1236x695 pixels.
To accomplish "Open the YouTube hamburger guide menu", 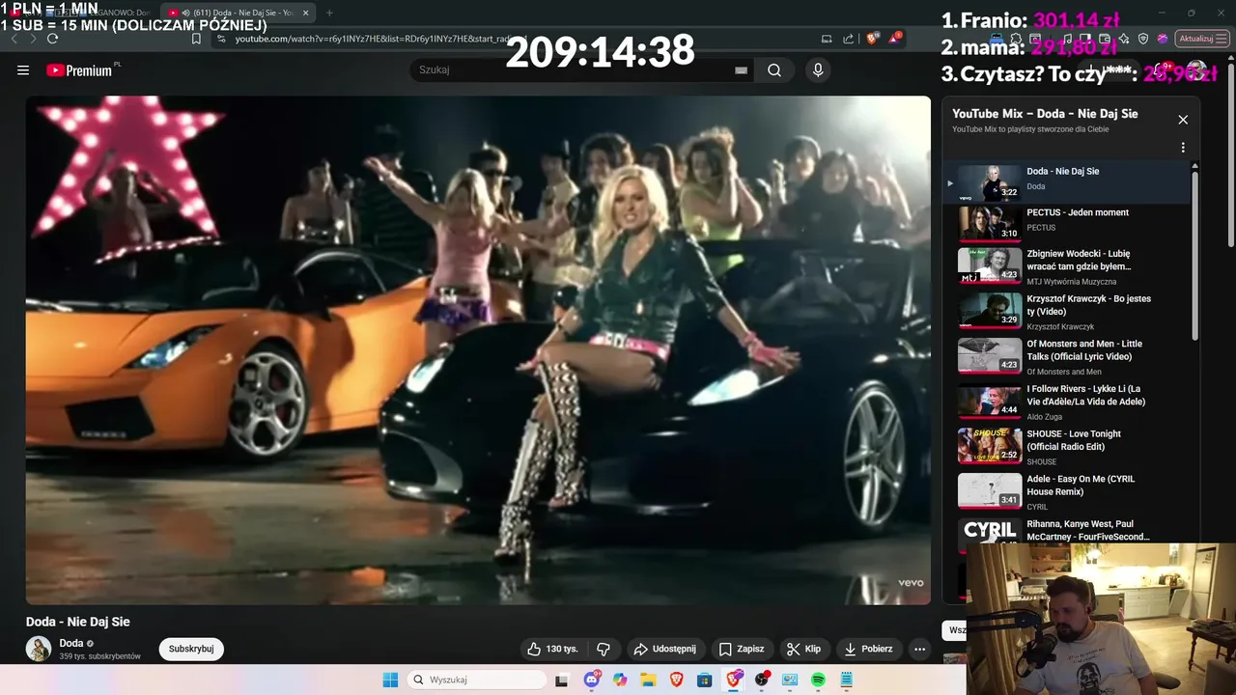I will click(23, 70).
